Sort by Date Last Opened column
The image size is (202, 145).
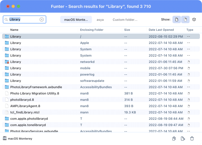pos(161,30)
